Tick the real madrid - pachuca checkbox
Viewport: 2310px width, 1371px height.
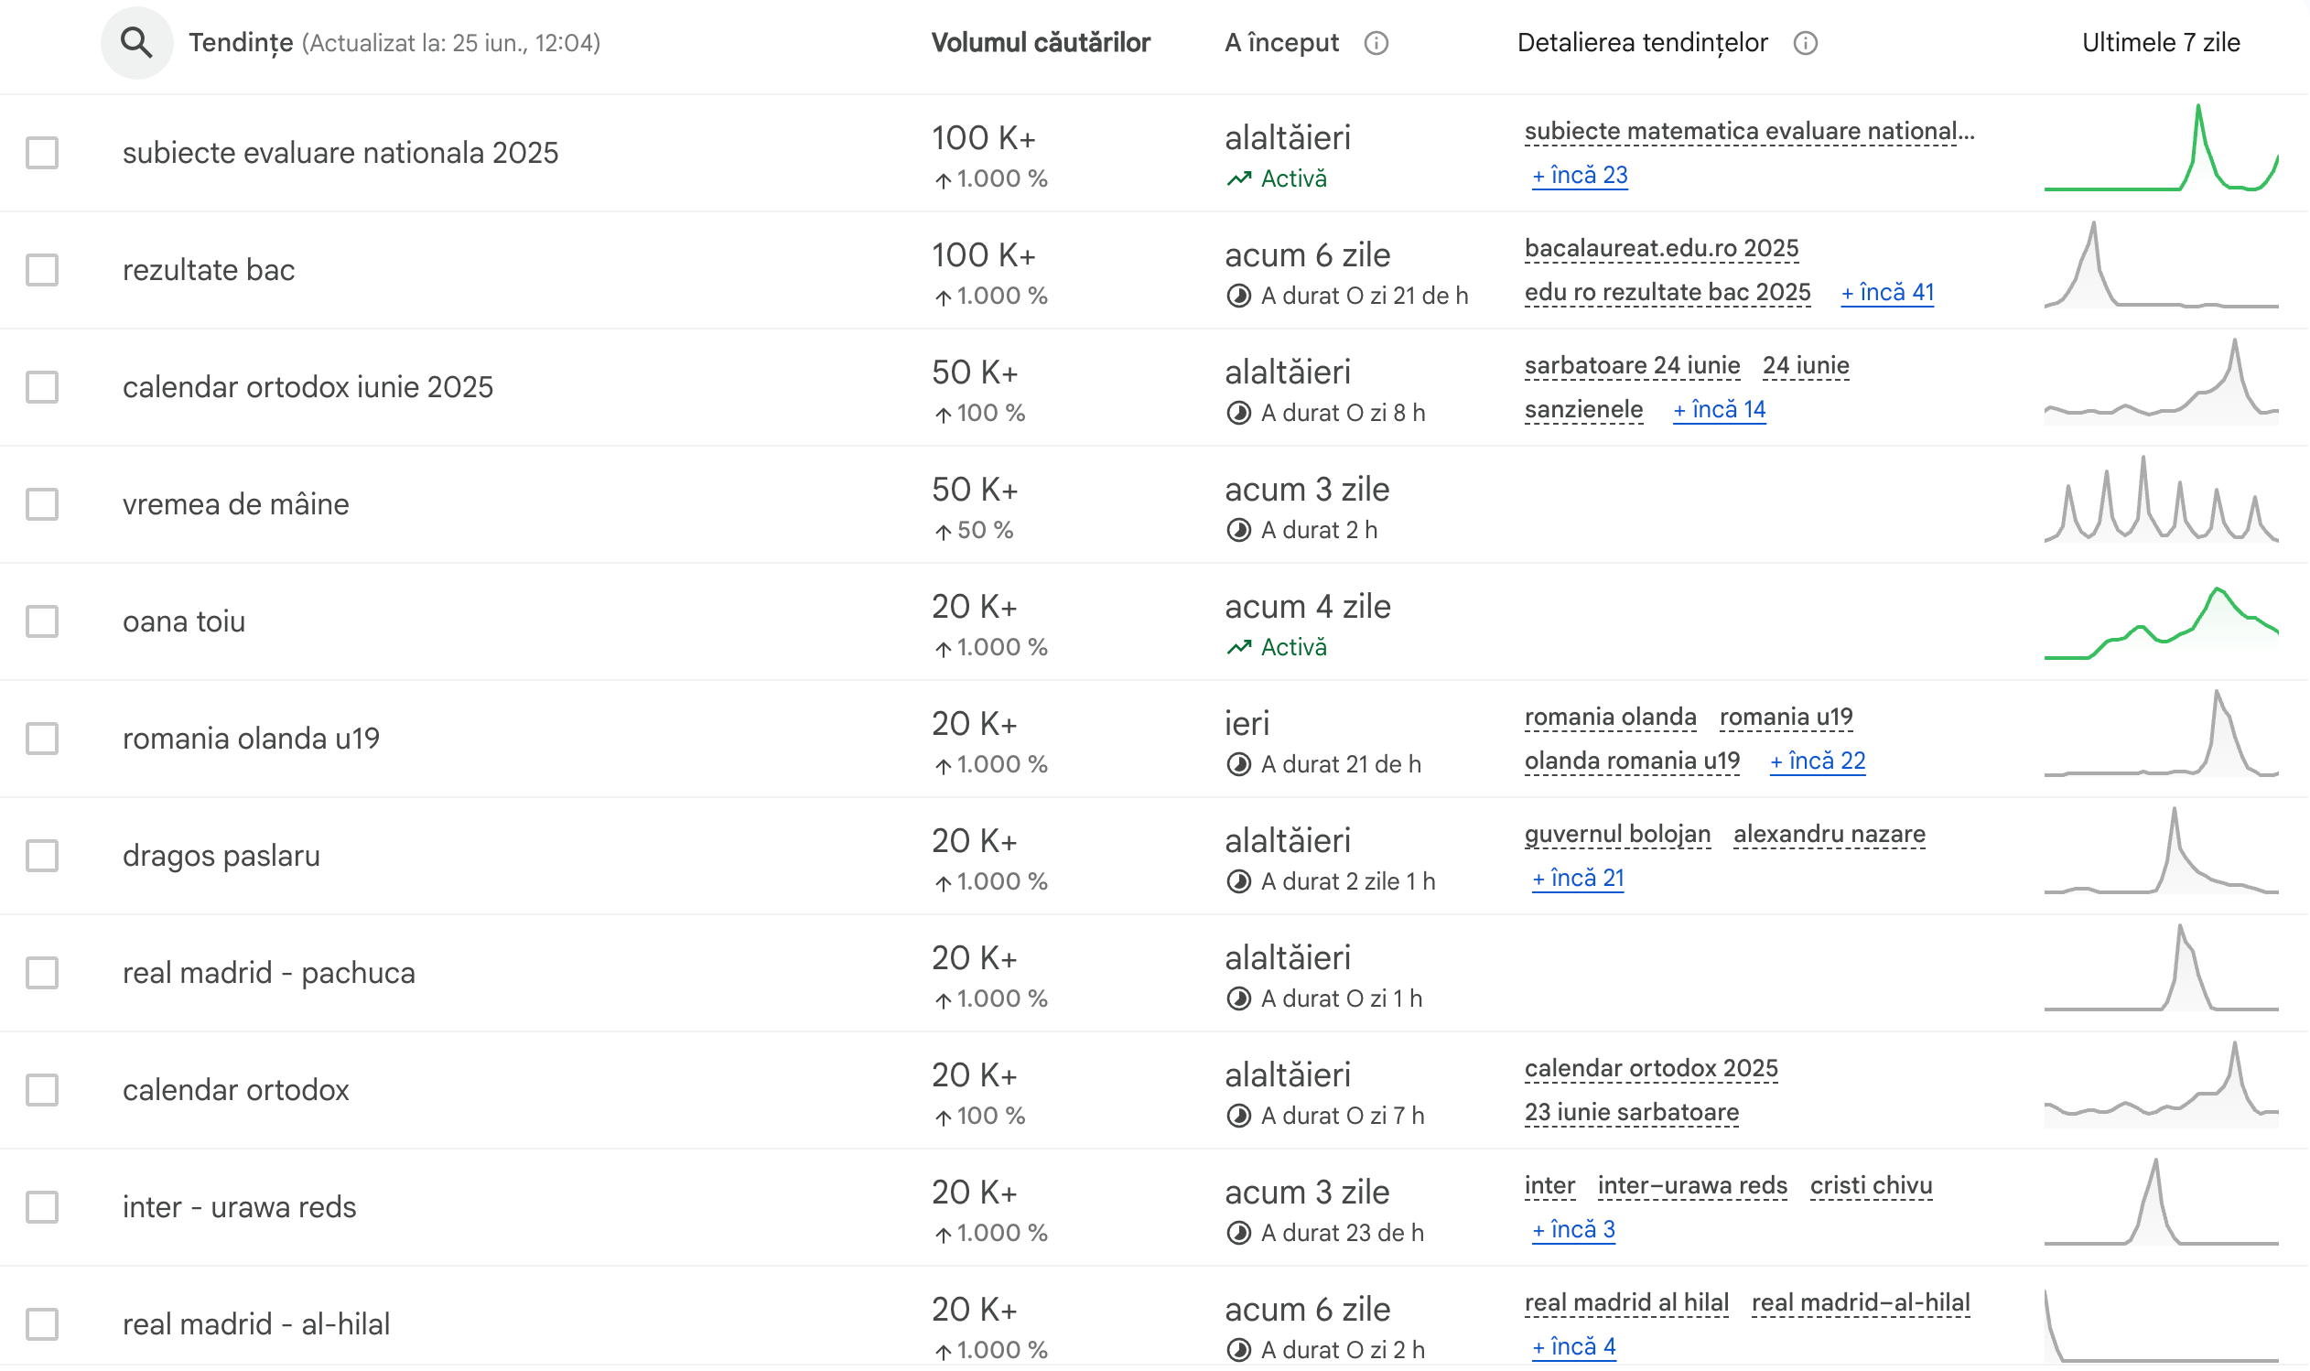click(x=42, y=973)
